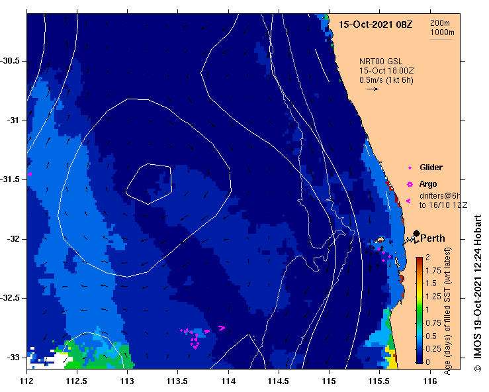This screenshot has height=392, width=489.
Task: Click the magenta drifter track cluster near 113.7
Action: point(202,337)
